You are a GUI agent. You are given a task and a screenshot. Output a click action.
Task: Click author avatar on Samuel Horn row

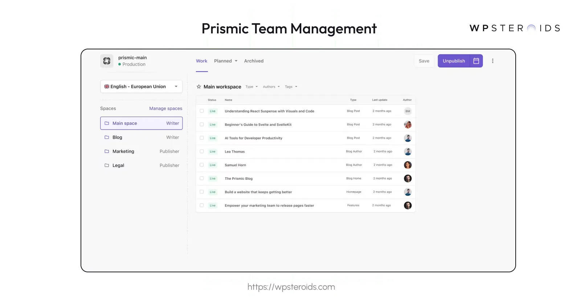pos(408,165)
